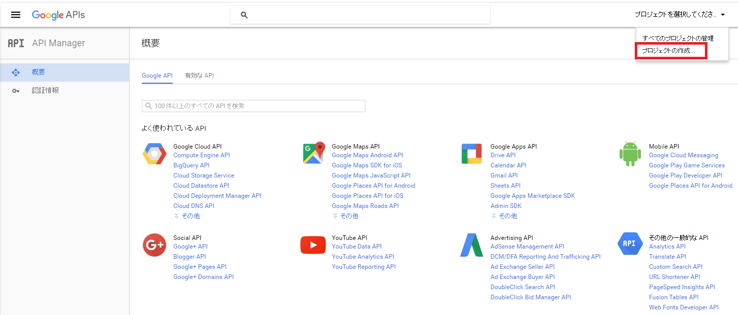Open the DoubleClick Search API link
Image resolution: width=738 pixels, height=315 pixels.
[x=522, y=287]
